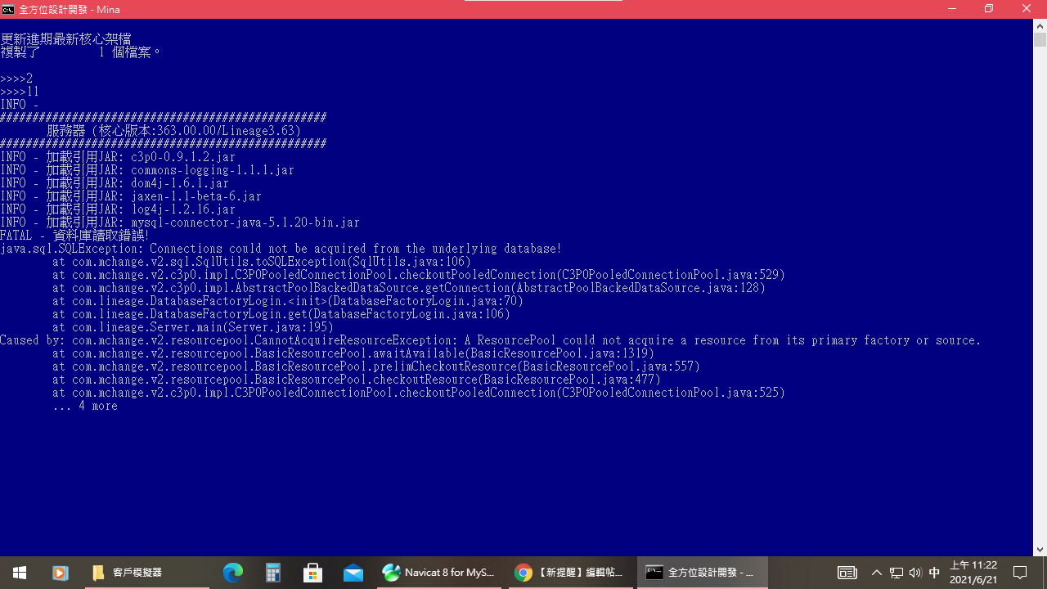This screenshot has width=1047, height=589.
Task: Select the 全方位設計開發 console taskbar button
Action: [702, 573]
